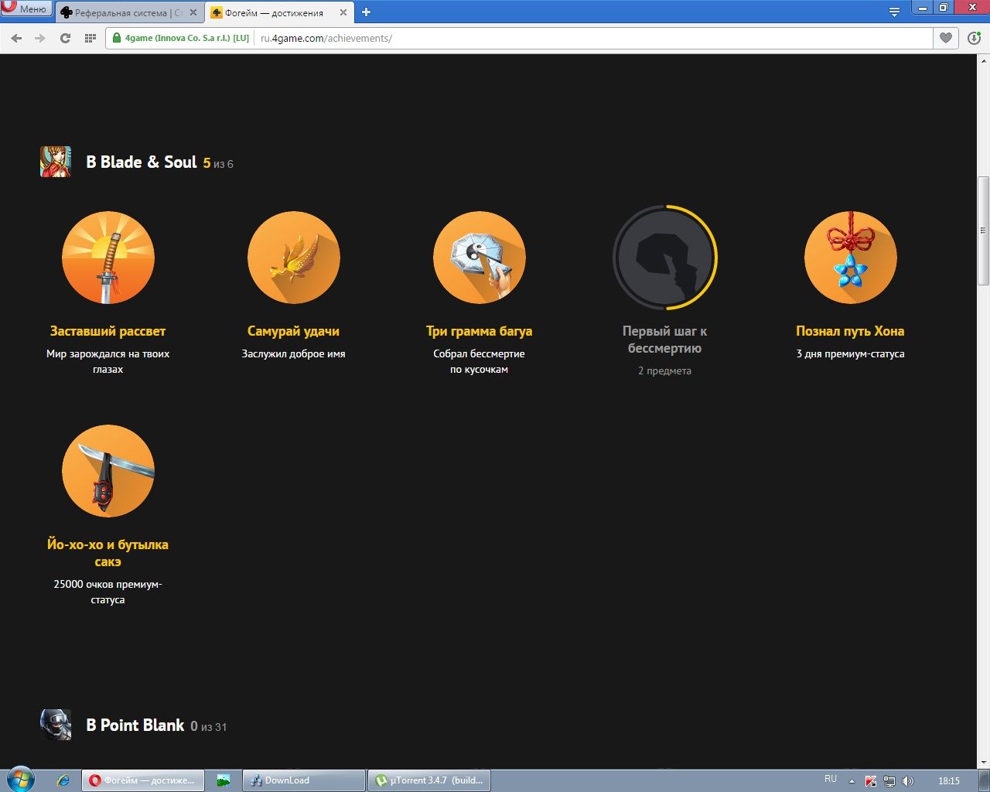Select the Заставший рассвет katana badge
Screen dimensions: 990x792
pos(108,258)
